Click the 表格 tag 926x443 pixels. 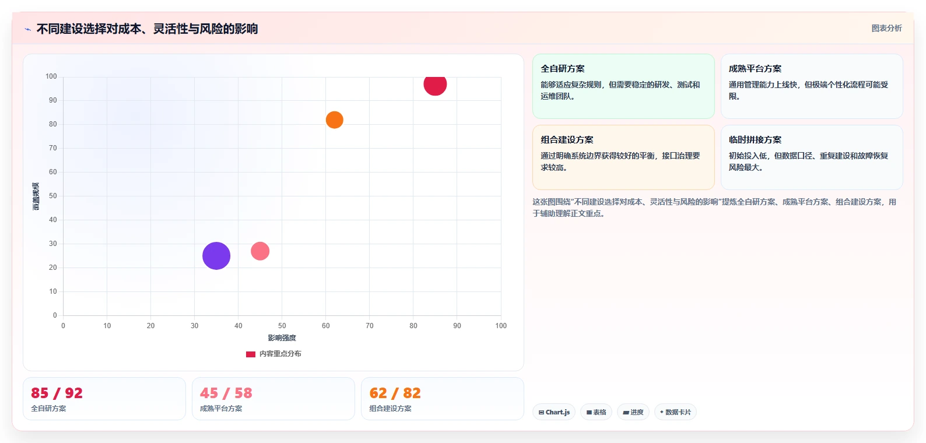[596, 412]
